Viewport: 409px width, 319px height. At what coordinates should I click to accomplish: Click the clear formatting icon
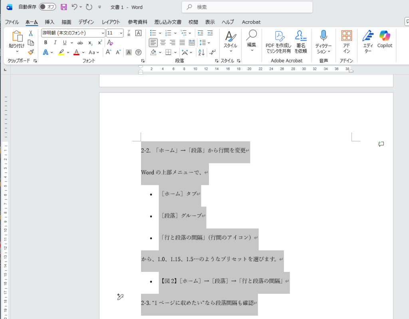[111, 43]
